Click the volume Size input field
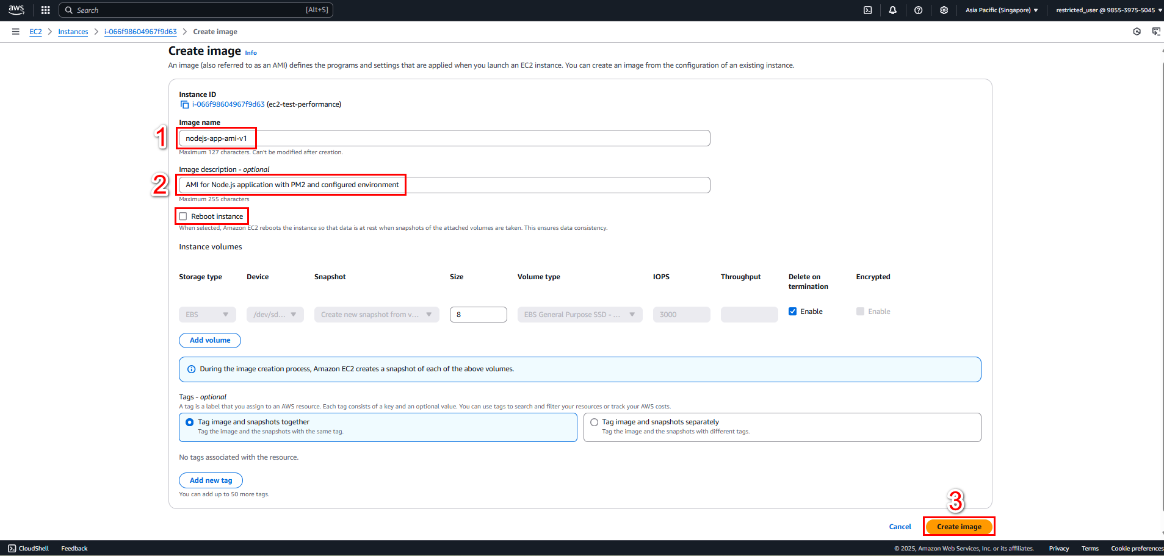The height and width of the screenshot is (556, 1164). pos(479,315)
